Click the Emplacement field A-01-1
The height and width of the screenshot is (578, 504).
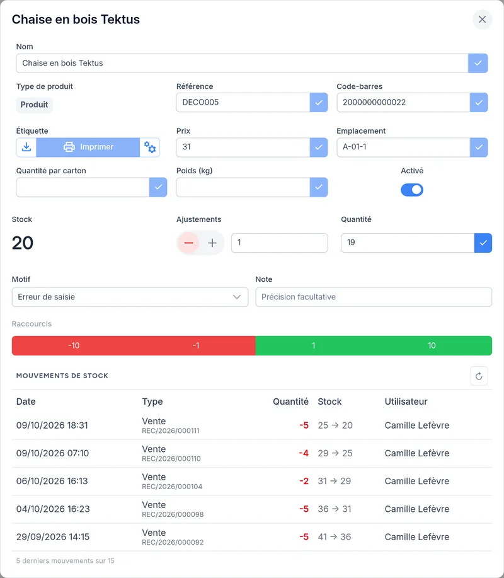click(403, 147)
